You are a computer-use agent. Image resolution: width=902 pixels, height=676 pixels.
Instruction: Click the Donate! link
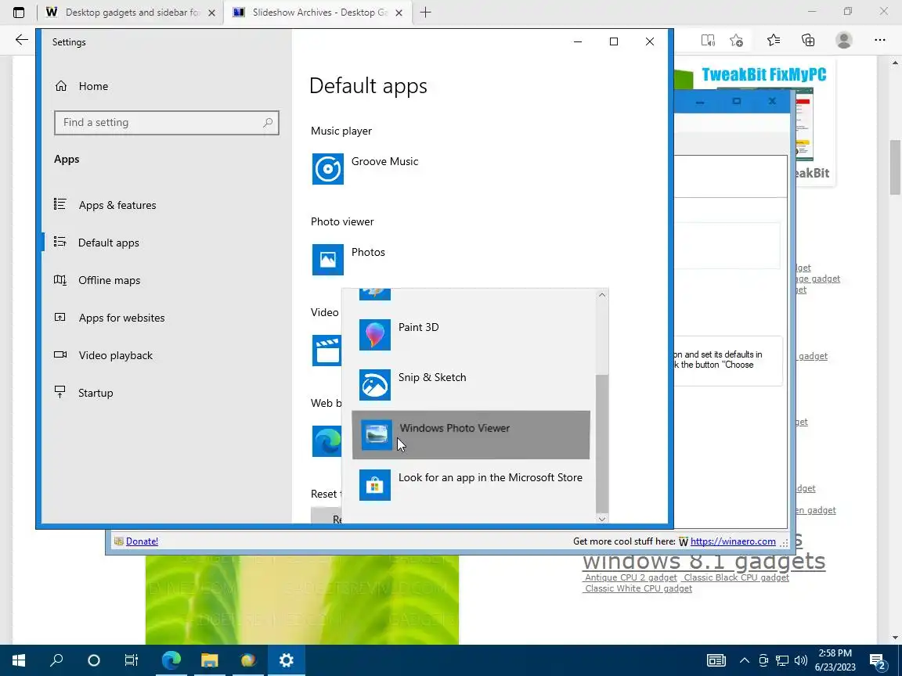142,541
